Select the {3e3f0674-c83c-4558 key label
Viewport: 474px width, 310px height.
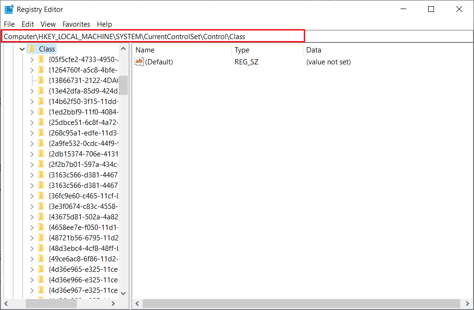point(83,206)
